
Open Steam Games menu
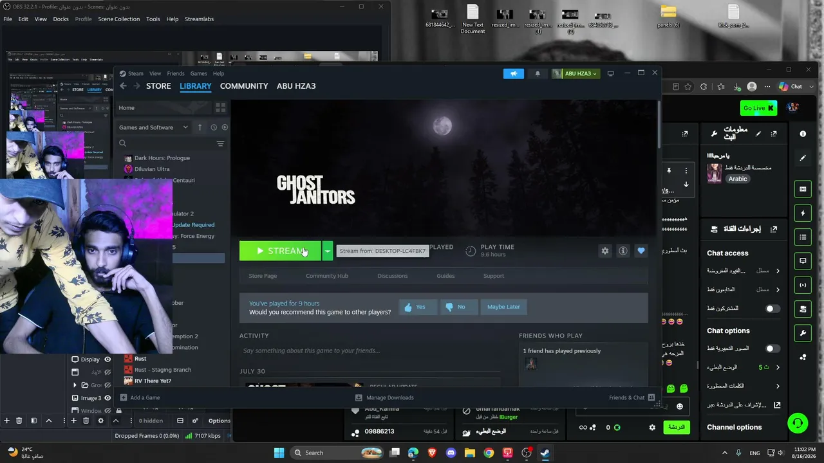[198, 73]
